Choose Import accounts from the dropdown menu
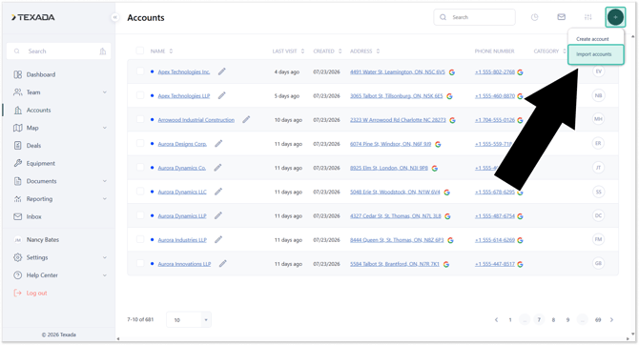 click(595, 54)
